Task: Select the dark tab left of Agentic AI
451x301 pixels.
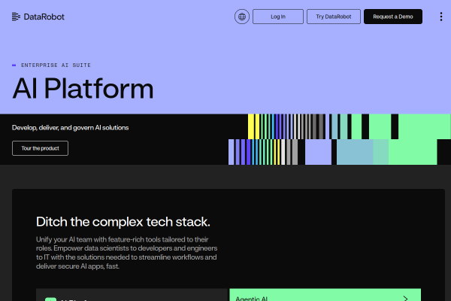Action: tap(132, 296)
